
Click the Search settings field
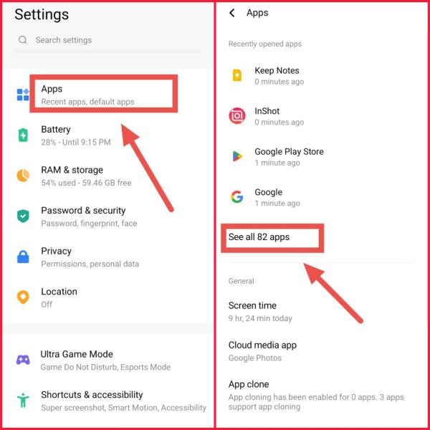pyautogui.click(x=107, y=40)
